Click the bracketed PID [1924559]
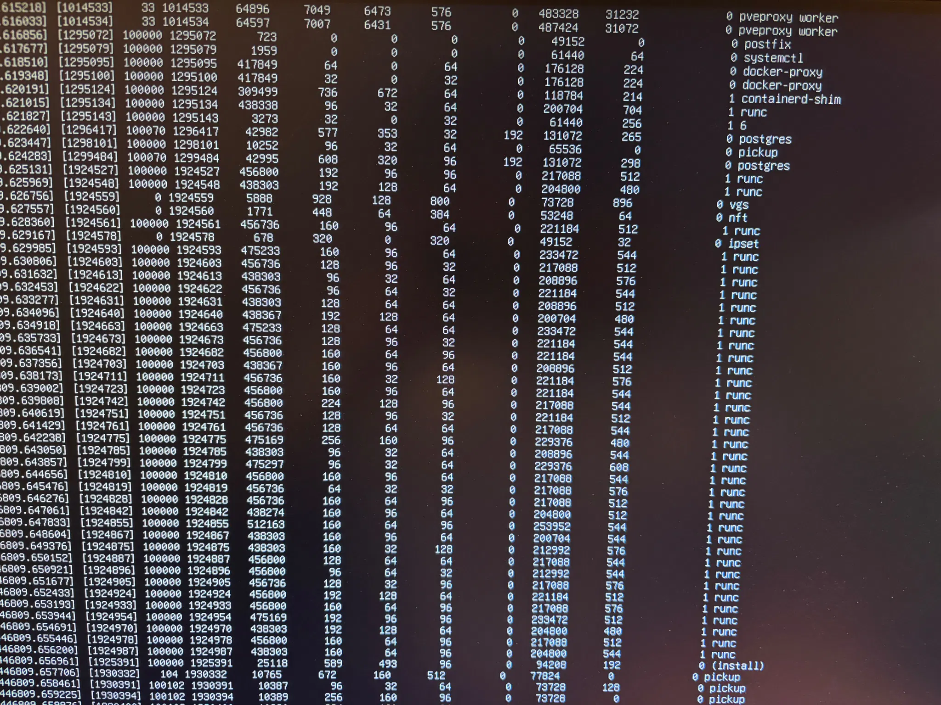This screenshot has height=705, width=941. [x=91, y=197]
